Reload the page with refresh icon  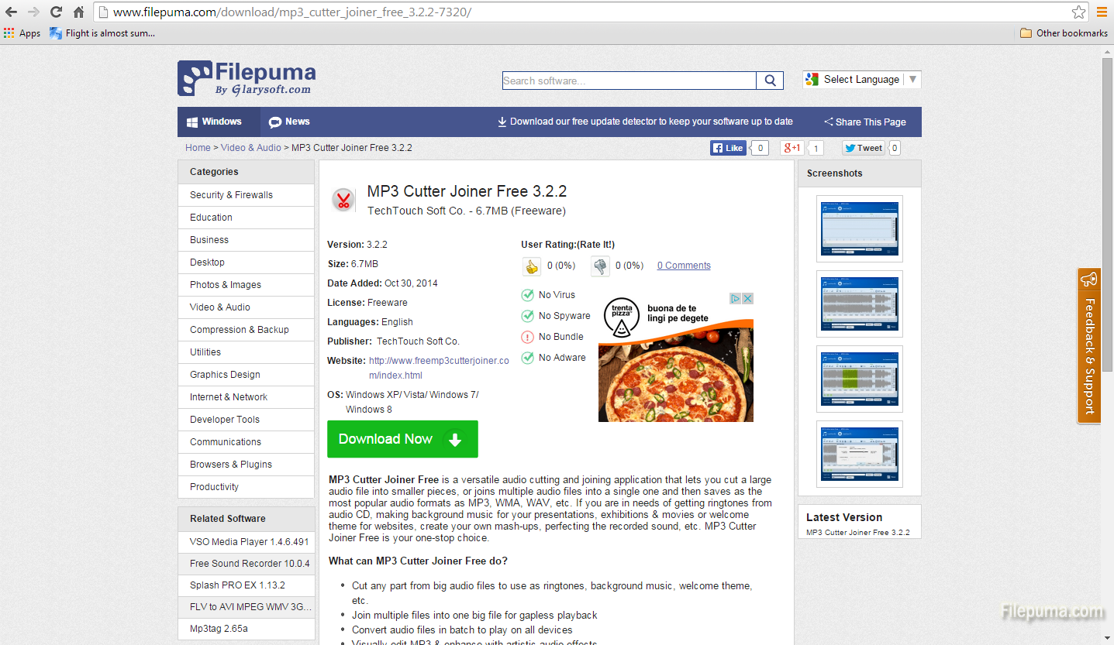pyautogui.click(x=56, y=12)
